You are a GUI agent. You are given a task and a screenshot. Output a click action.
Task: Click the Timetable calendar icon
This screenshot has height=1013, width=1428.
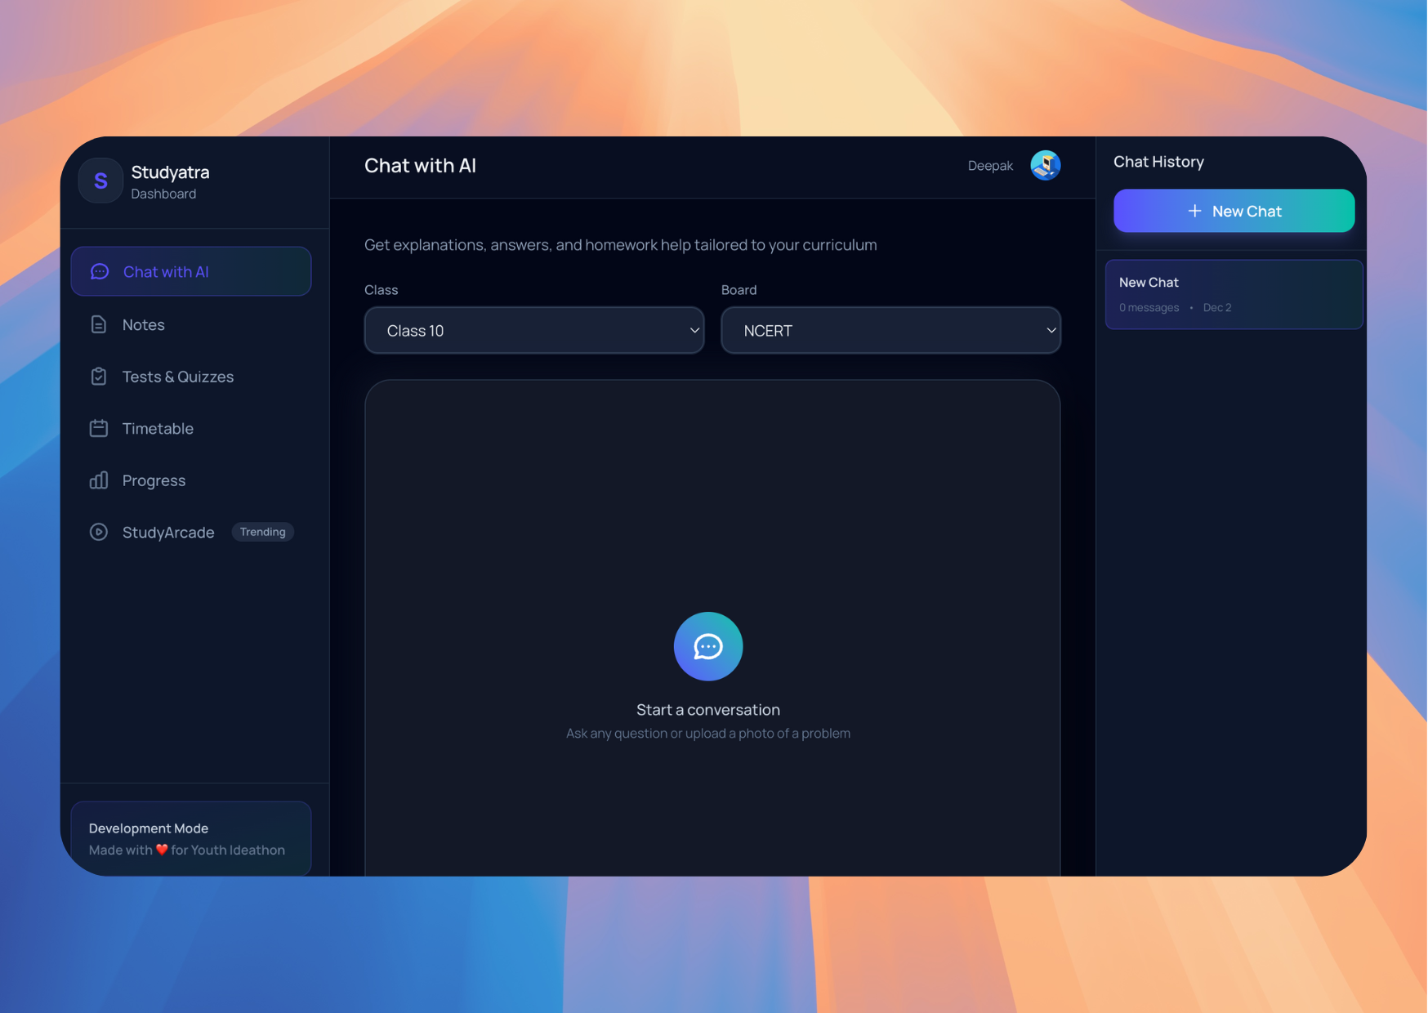(x=99, y=429)
